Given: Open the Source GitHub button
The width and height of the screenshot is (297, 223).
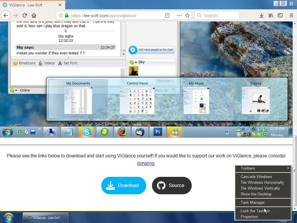Looking at the screenshot, I should (x=172, y=186).
